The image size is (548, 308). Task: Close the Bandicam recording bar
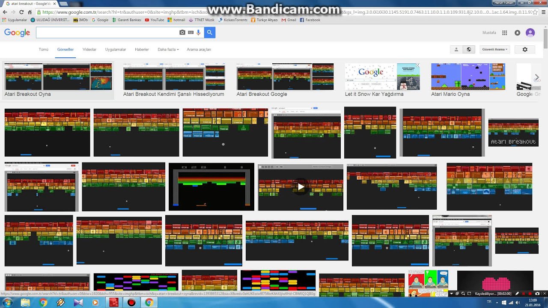pos(545,293)
